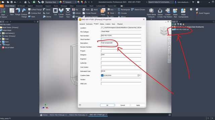Go to the Home document tab
This screenshot has height=120, width=215.
point(44,115)
